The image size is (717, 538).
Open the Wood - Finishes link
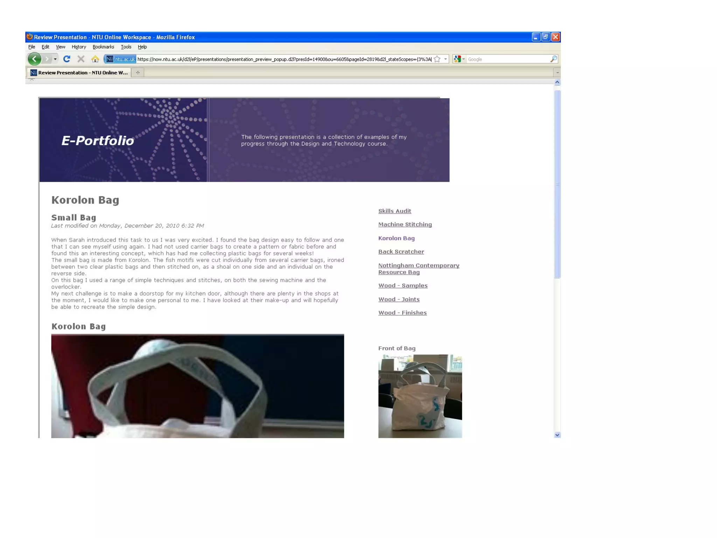(402, 313)
